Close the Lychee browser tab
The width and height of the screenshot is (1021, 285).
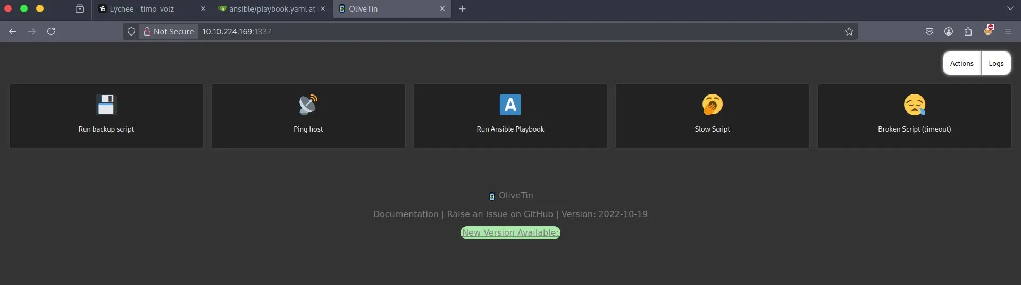pos(203,9)
